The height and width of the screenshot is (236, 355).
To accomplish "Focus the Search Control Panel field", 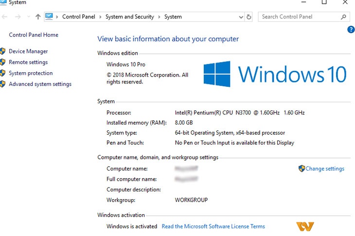I will pyautogui.click(x=299, y=17).
